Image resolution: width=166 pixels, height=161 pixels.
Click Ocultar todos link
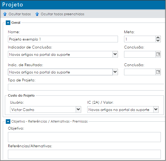coord(19,14)
